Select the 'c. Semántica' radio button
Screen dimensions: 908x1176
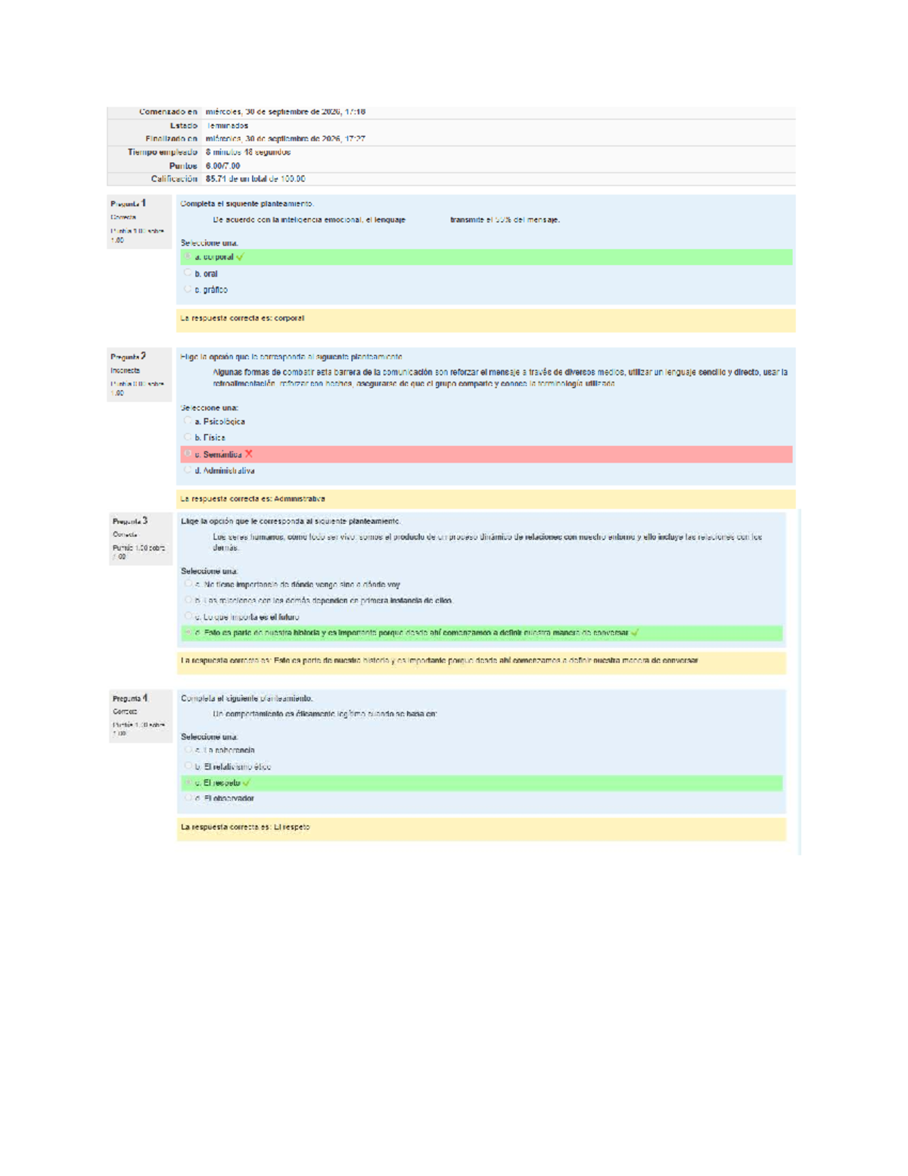pyautogui.click(x=188, y=454)
